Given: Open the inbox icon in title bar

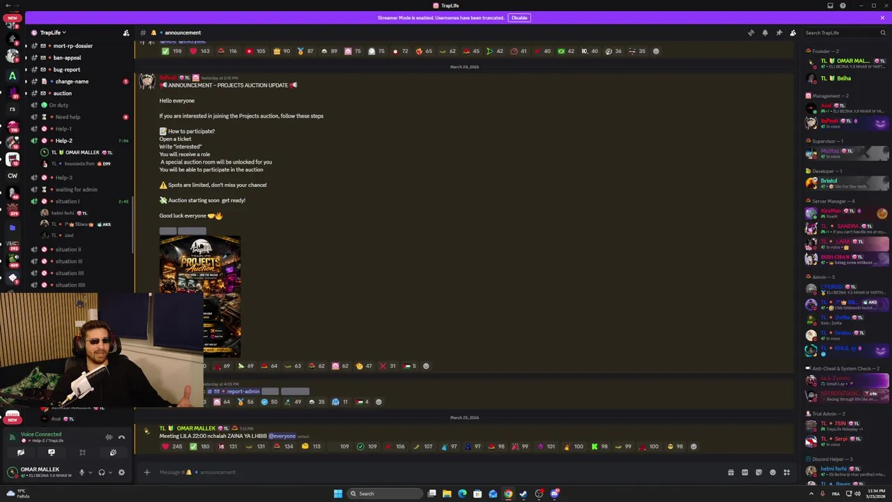Looking at the screenshot, I should (830, 6).
